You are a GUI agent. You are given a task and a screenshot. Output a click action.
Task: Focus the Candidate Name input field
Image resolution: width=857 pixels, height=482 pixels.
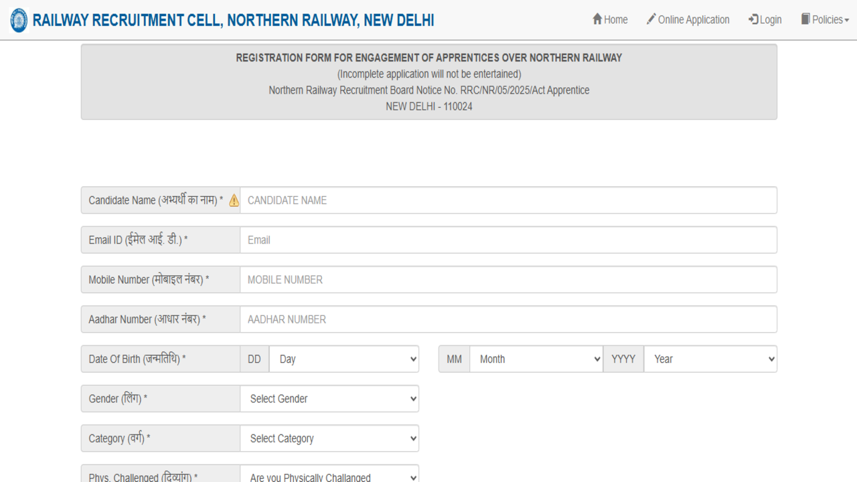coord(508,200)
